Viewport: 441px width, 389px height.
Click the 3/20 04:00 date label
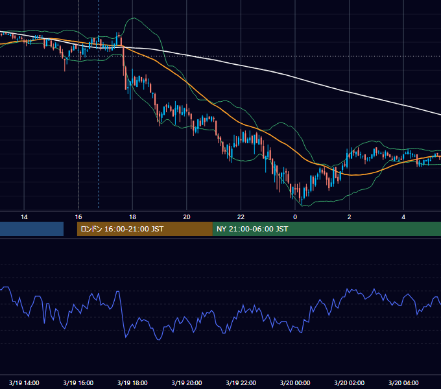click(403, 383)
